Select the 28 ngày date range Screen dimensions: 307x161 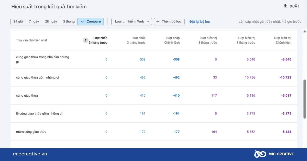coord(51,21)
